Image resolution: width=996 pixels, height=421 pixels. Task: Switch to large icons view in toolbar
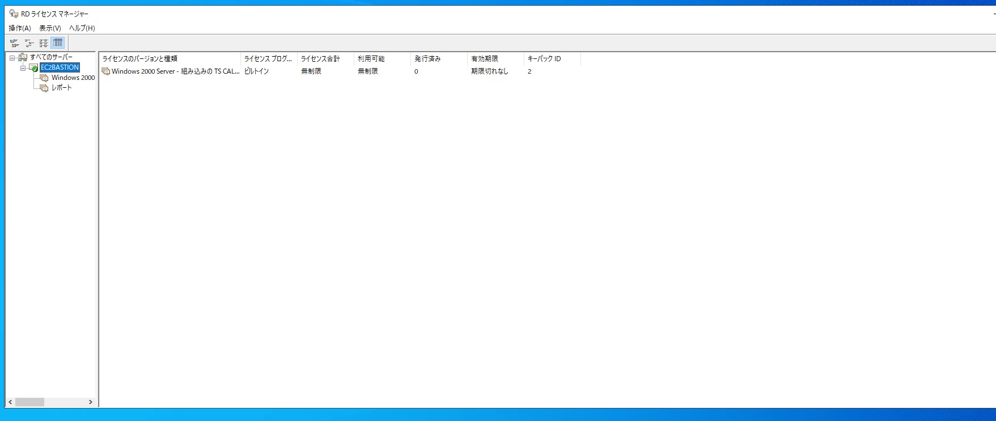tap(15, 43)
